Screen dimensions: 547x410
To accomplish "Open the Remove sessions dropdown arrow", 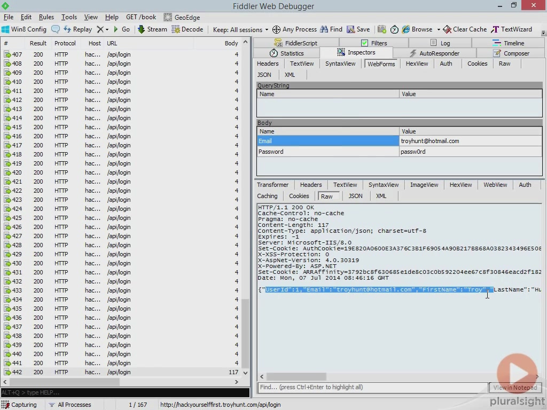I will [x=107, y=30].
